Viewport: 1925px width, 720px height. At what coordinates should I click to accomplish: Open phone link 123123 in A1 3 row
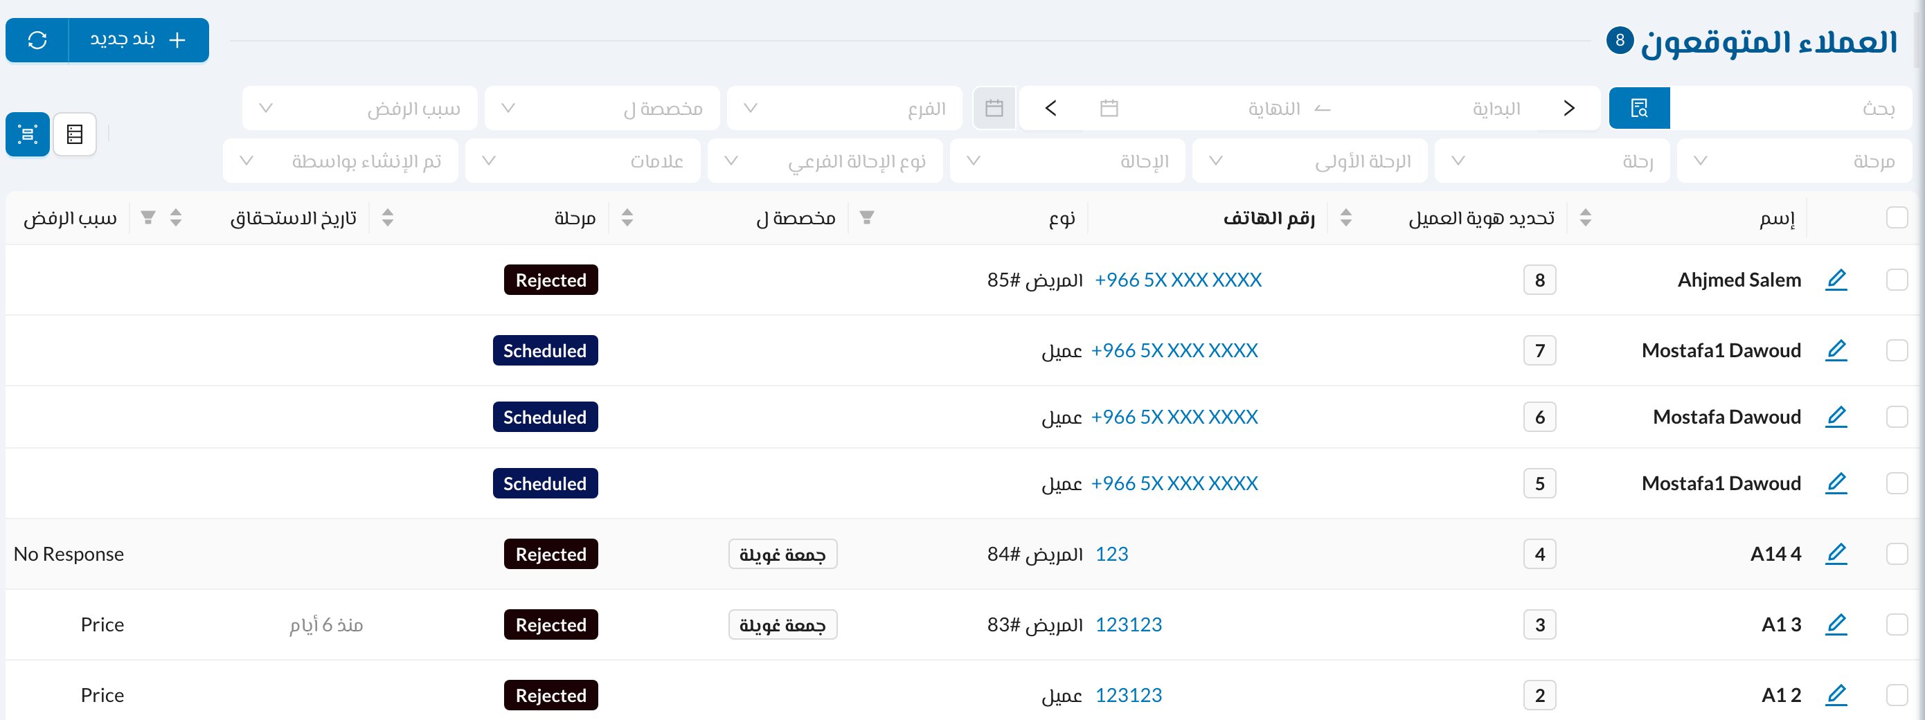pos(1129,624)
